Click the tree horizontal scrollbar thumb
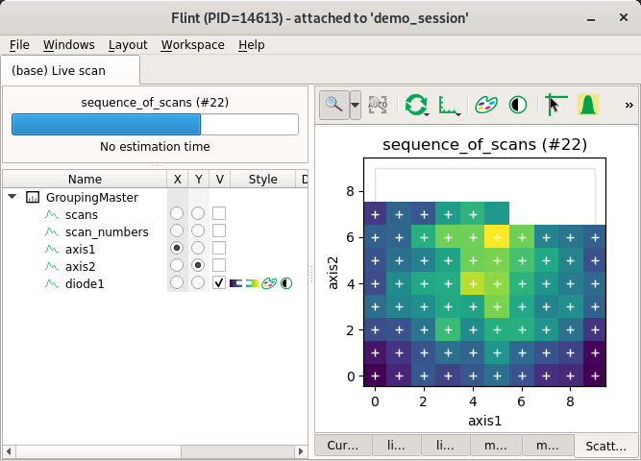The image size is (641, 461). click(x=99, y=451)
